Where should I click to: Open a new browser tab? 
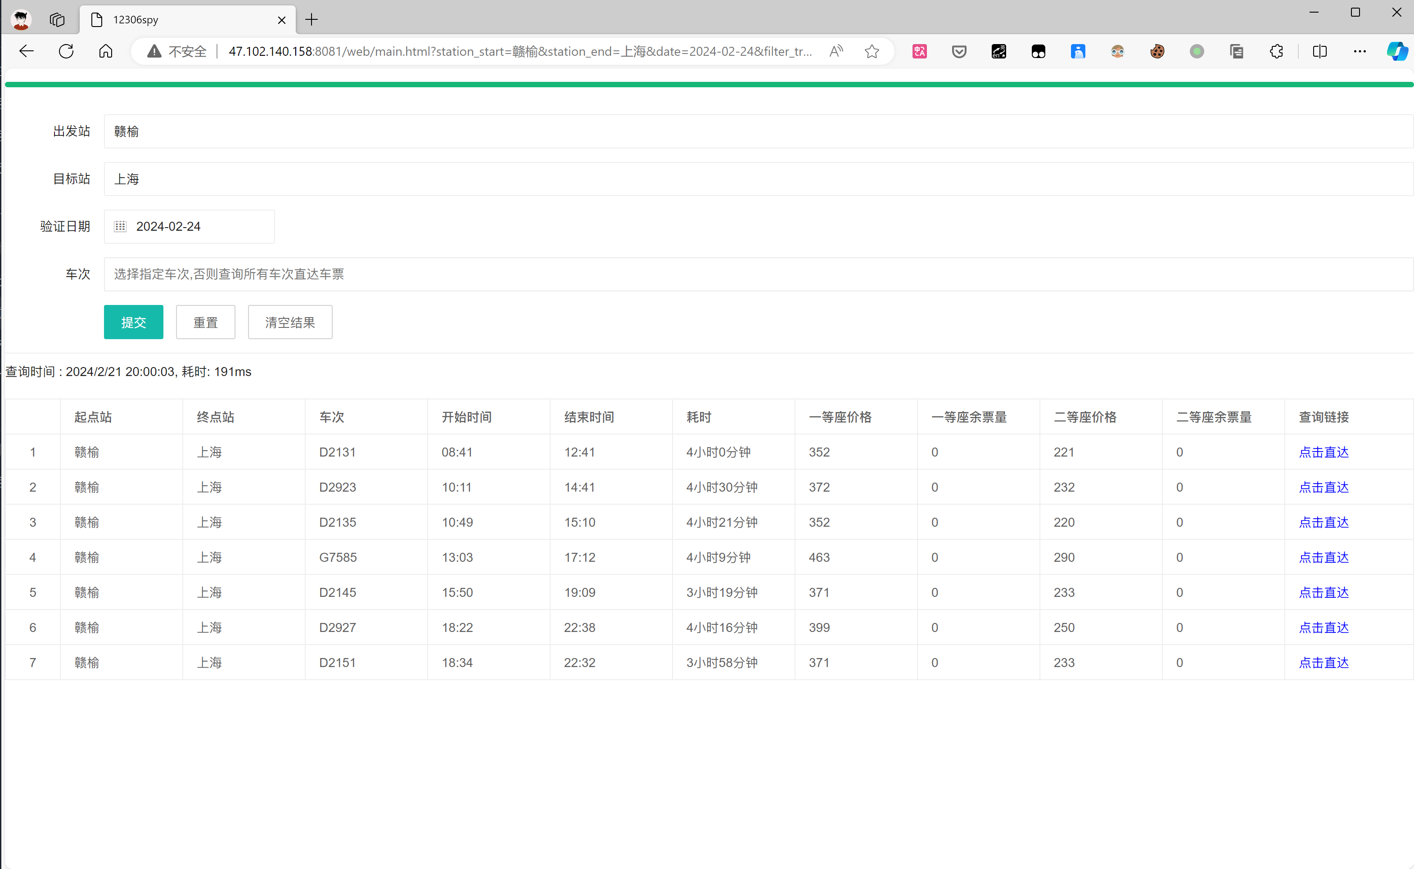coord(311,20)
